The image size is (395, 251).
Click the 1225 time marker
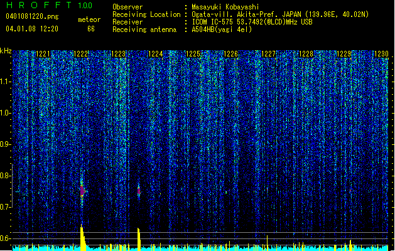pyautogui.click(x=193, y=54)
